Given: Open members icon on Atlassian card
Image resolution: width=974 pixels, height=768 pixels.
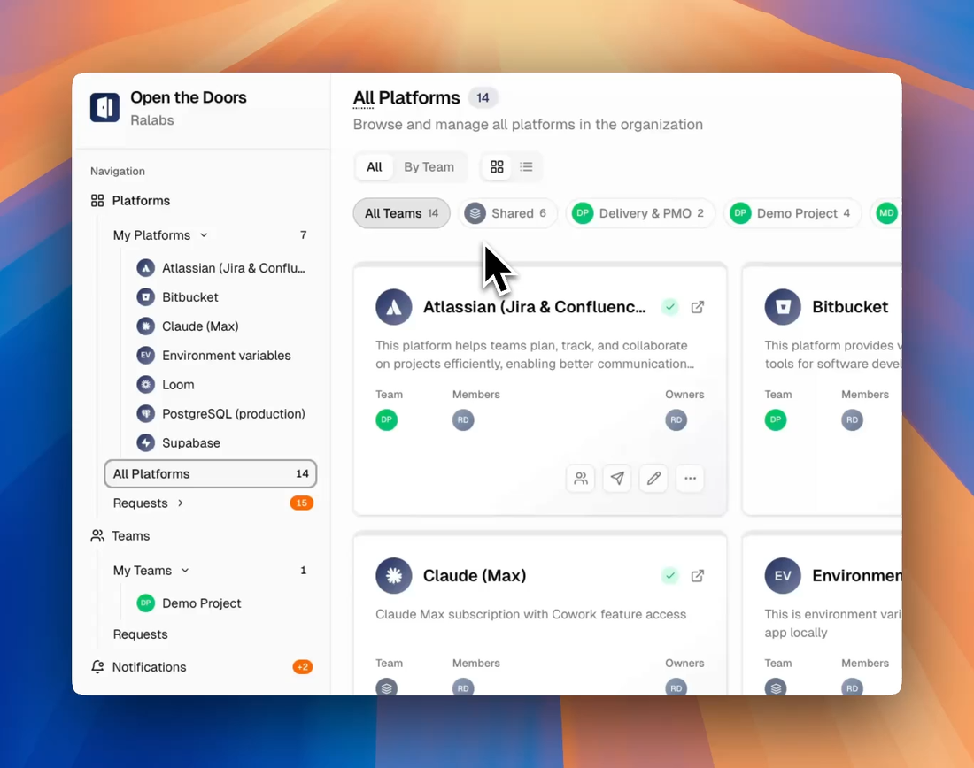Looking at the screenshot, I should [581, 478].
